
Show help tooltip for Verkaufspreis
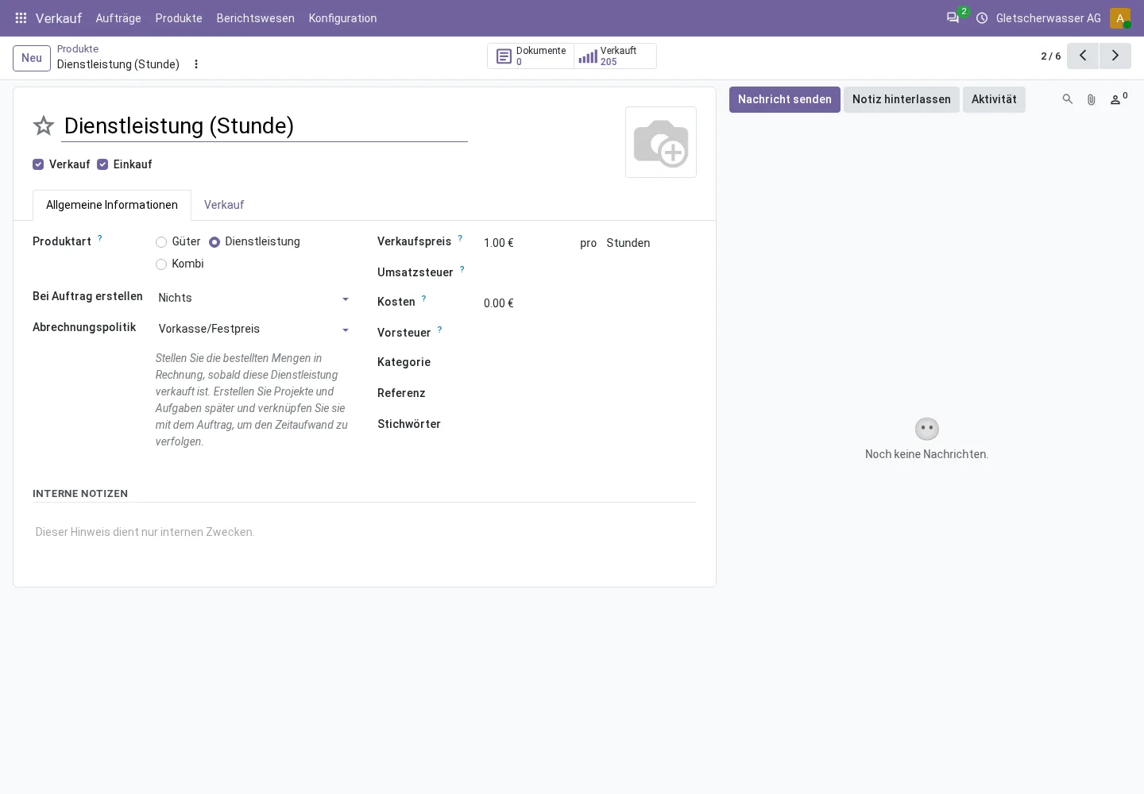[460, 238]
